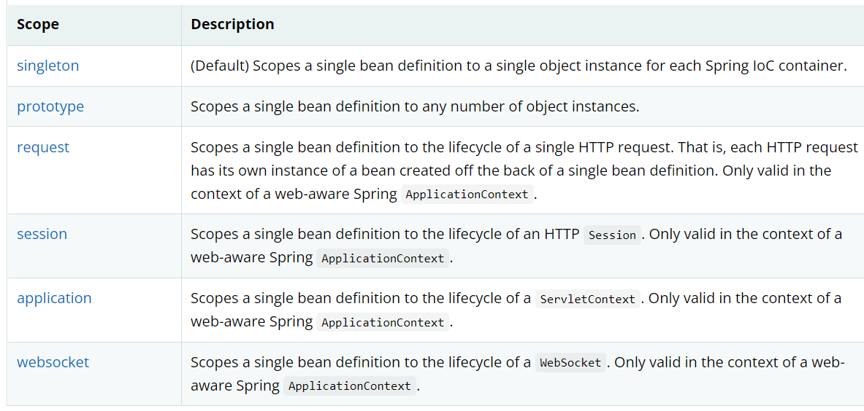This screenshot has width=864, height=411.
Task: Click the ServletContext inline code label
Action: (588, 299)
